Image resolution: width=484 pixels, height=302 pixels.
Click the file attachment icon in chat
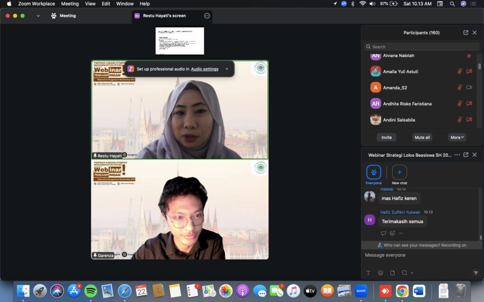pos(392,273)
